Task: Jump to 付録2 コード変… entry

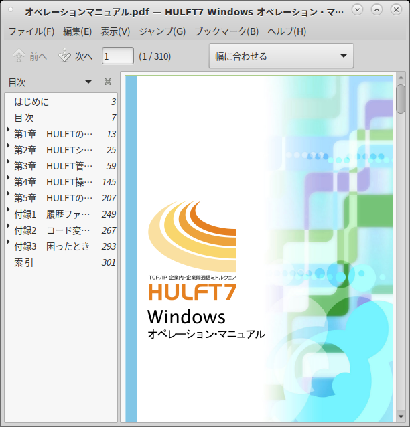Action: pyautogui.click(x=62, y=230)
